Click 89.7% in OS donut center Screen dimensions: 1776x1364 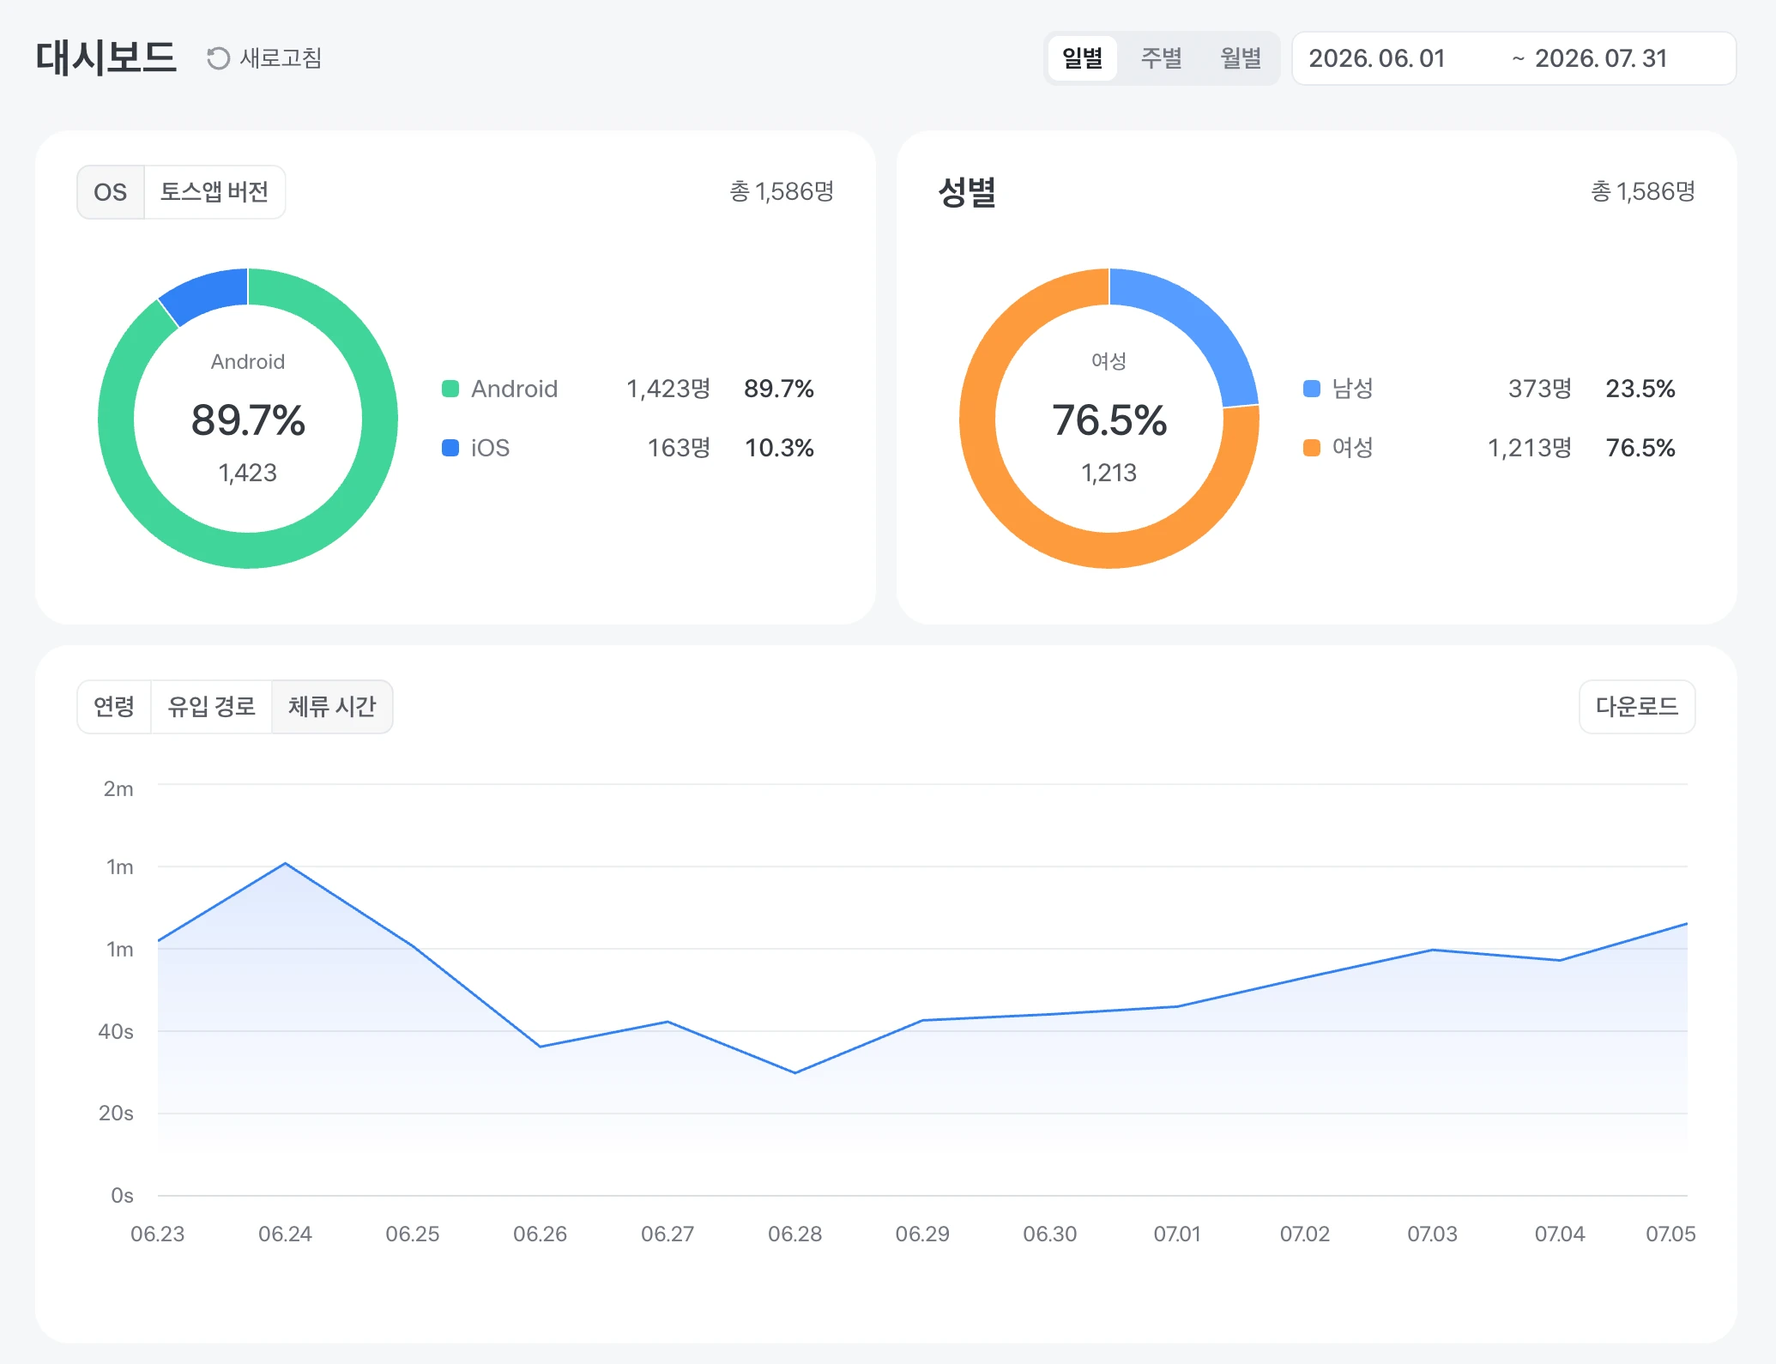click(248, 420)
